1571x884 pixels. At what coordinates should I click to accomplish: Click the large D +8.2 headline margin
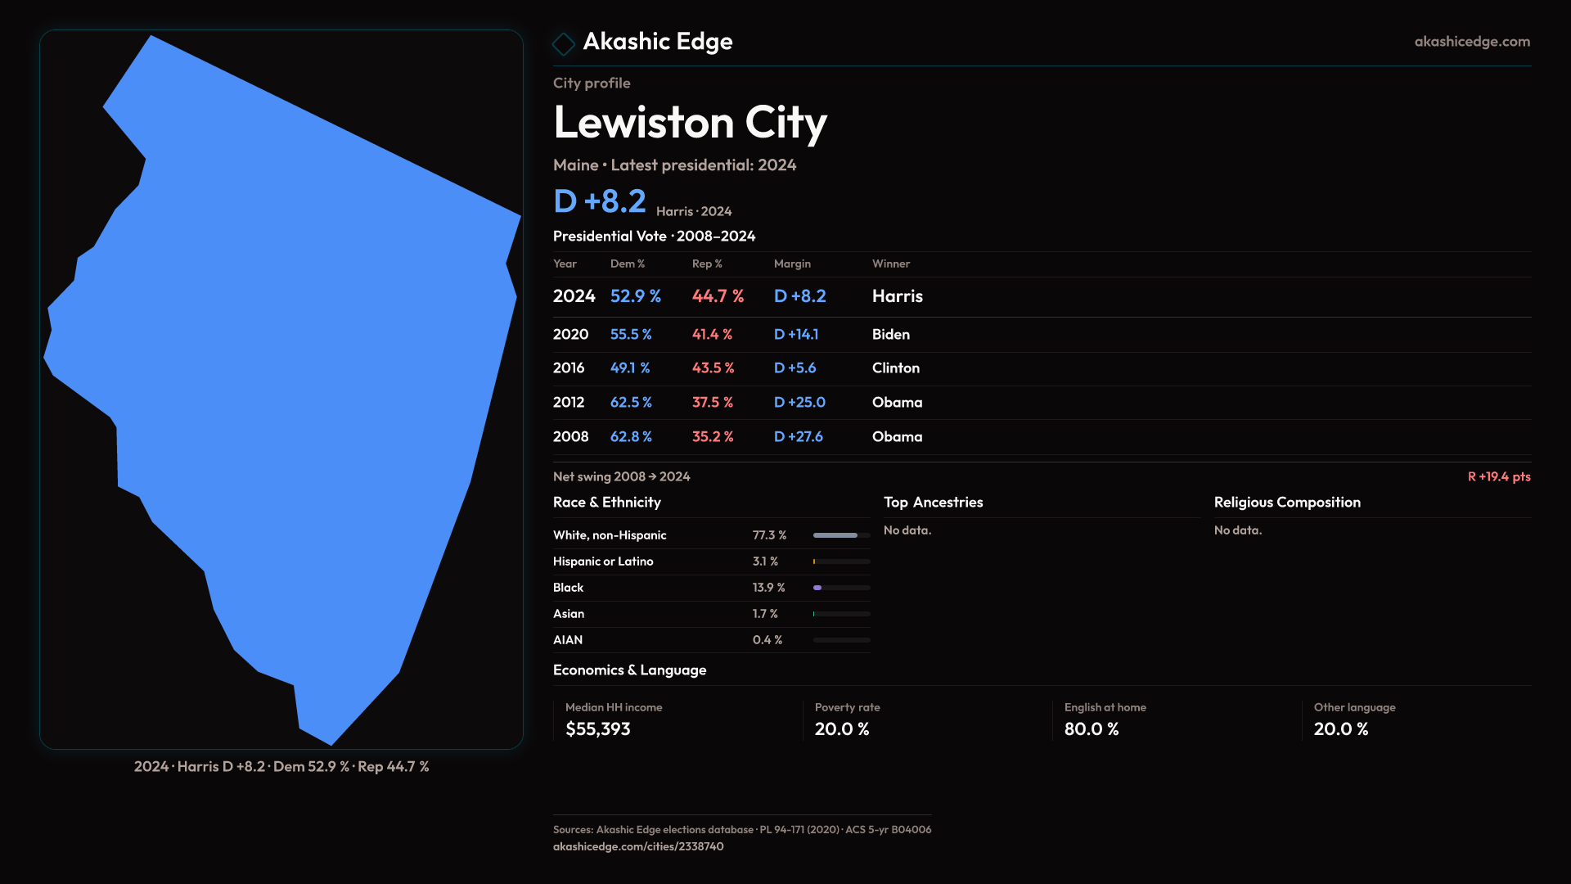coord(600,201)
